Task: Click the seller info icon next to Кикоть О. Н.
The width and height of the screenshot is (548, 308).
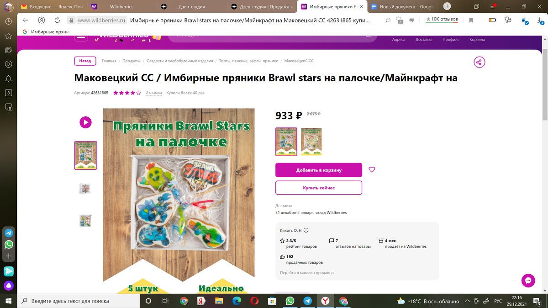Action: click(306, 230)
